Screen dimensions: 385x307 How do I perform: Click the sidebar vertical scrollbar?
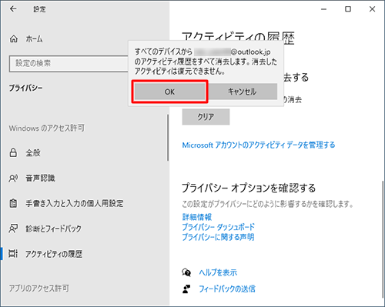click(x=168, y=138)
